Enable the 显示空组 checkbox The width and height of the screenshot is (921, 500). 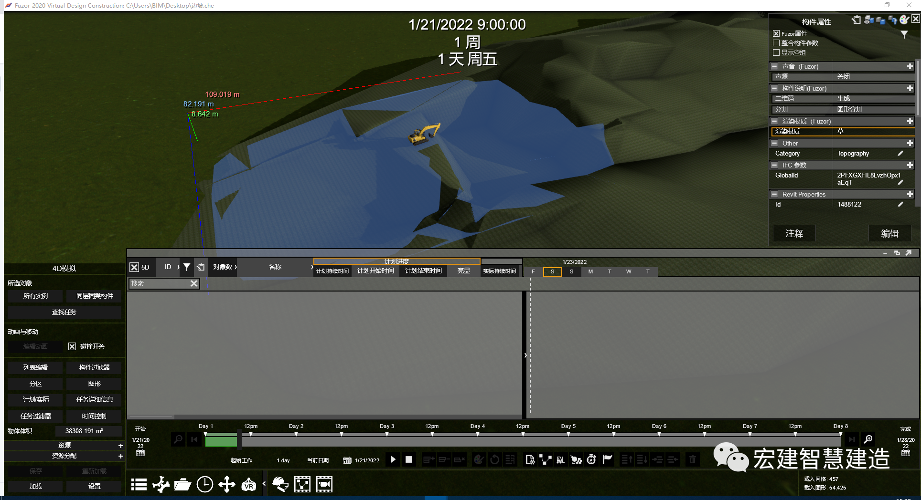pos(776,52)
